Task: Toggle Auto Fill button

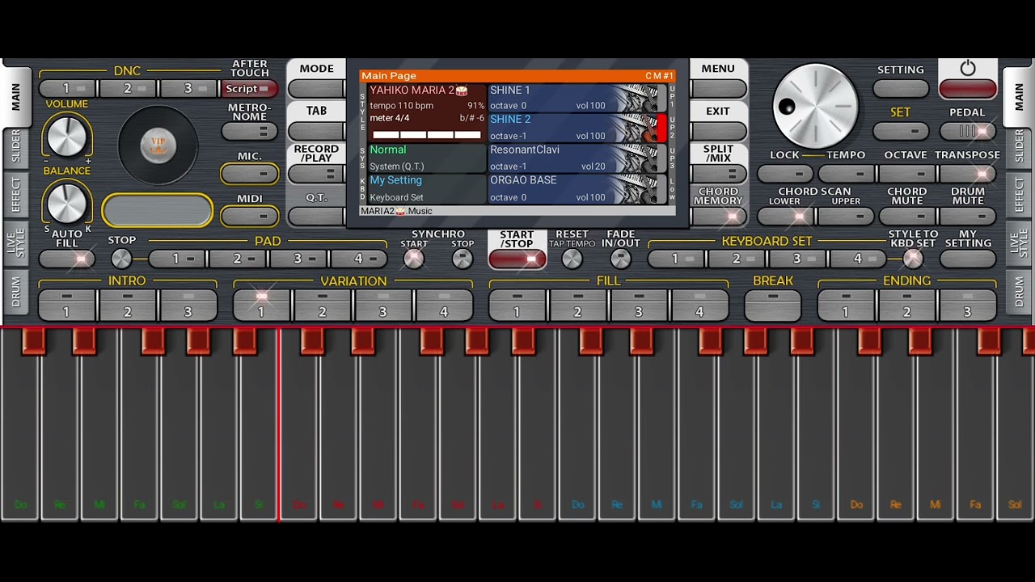Action: pyautogui.click(x=67, y=259)
